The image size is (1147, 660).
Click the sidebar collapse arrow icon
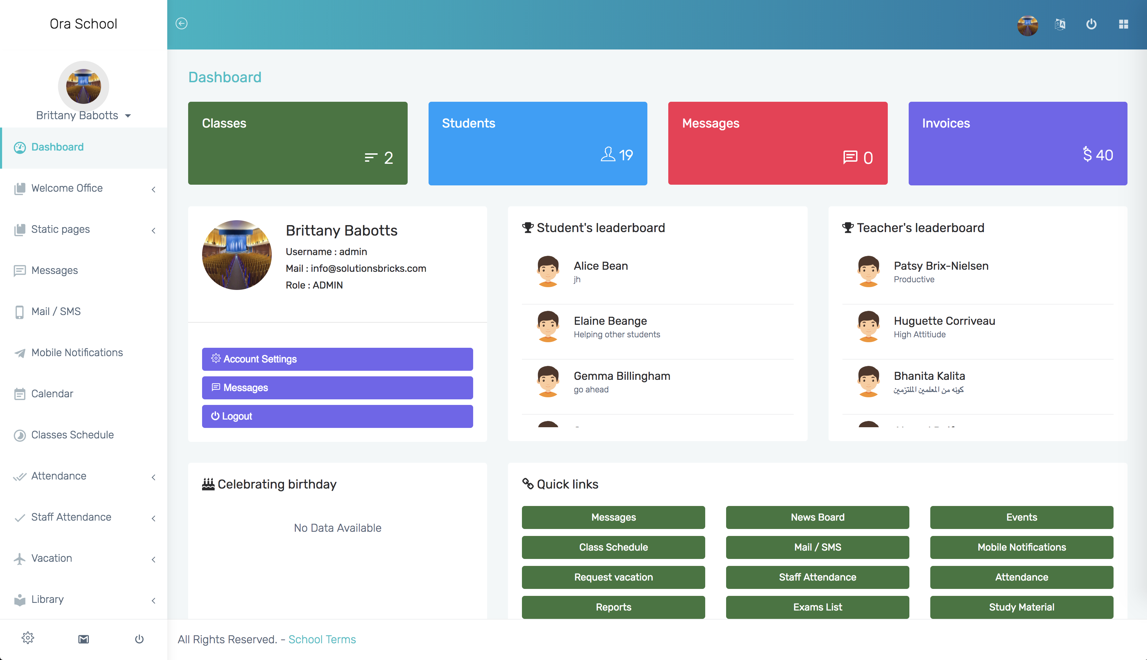pos(181,24)
